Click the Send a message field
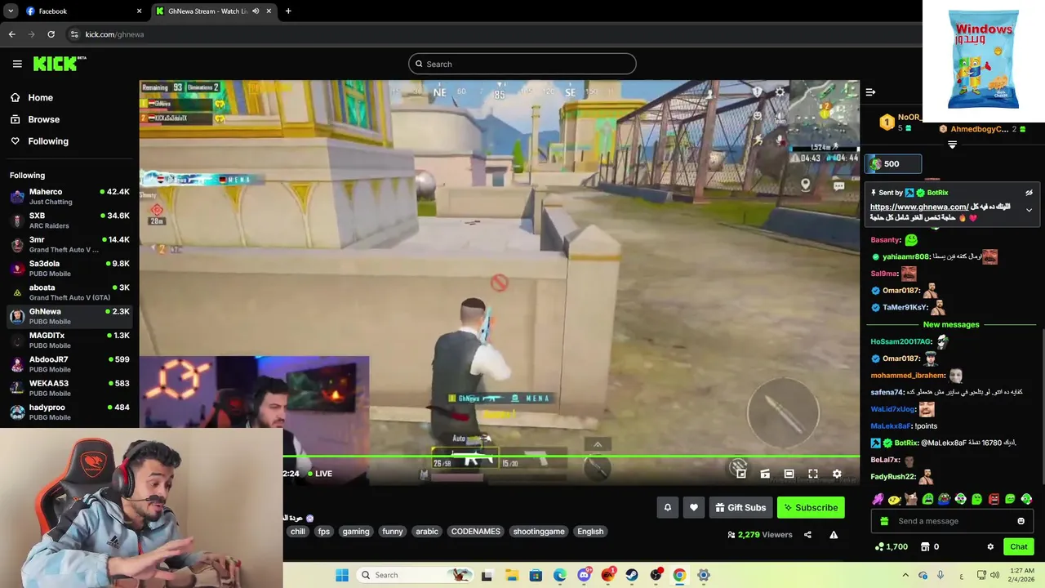Image resolution: width=1045 pixels, height=588 pixels. (952, 521)
